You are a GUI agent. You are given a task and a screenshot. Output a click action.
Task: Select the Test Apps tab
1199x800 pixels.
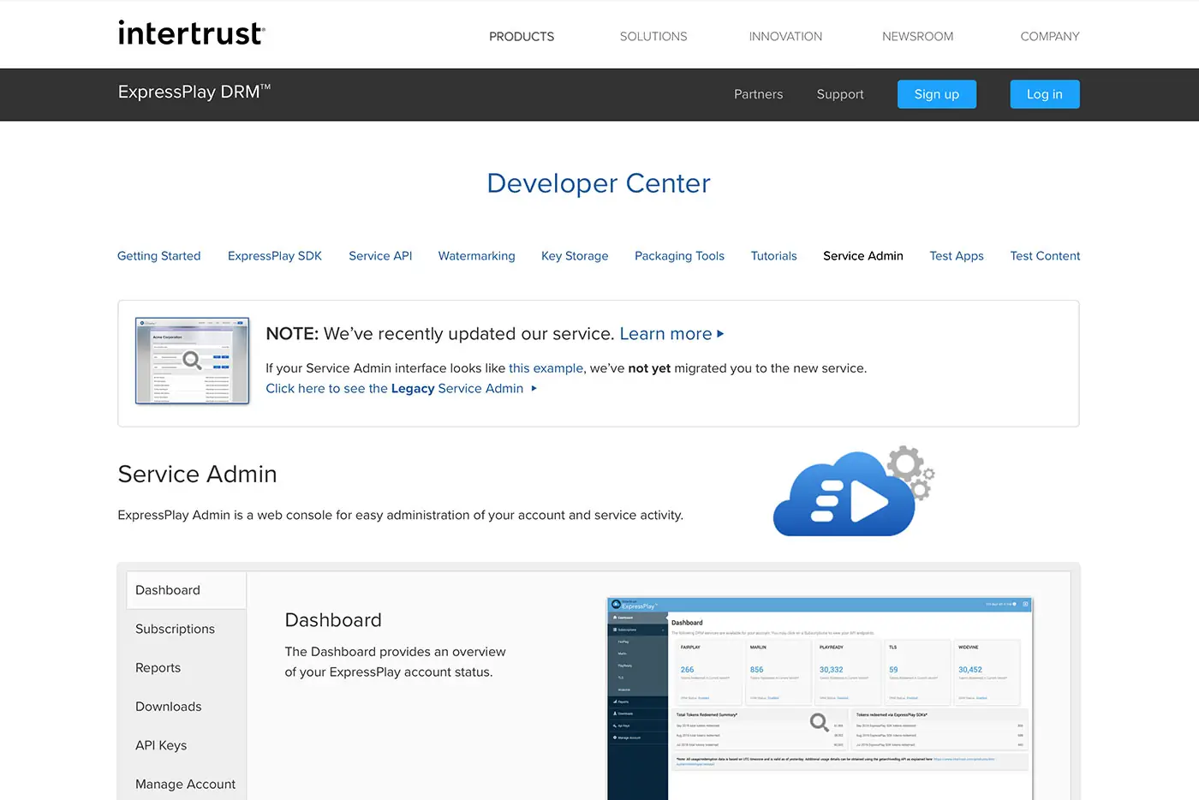[x=957, y=256]
